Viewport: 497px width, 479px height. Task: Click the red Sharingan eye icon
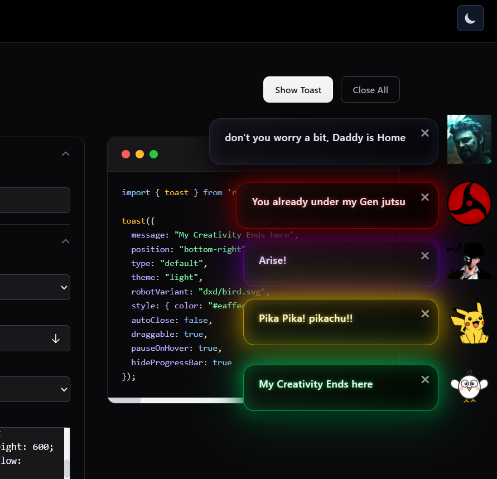(x=469, y=203)
